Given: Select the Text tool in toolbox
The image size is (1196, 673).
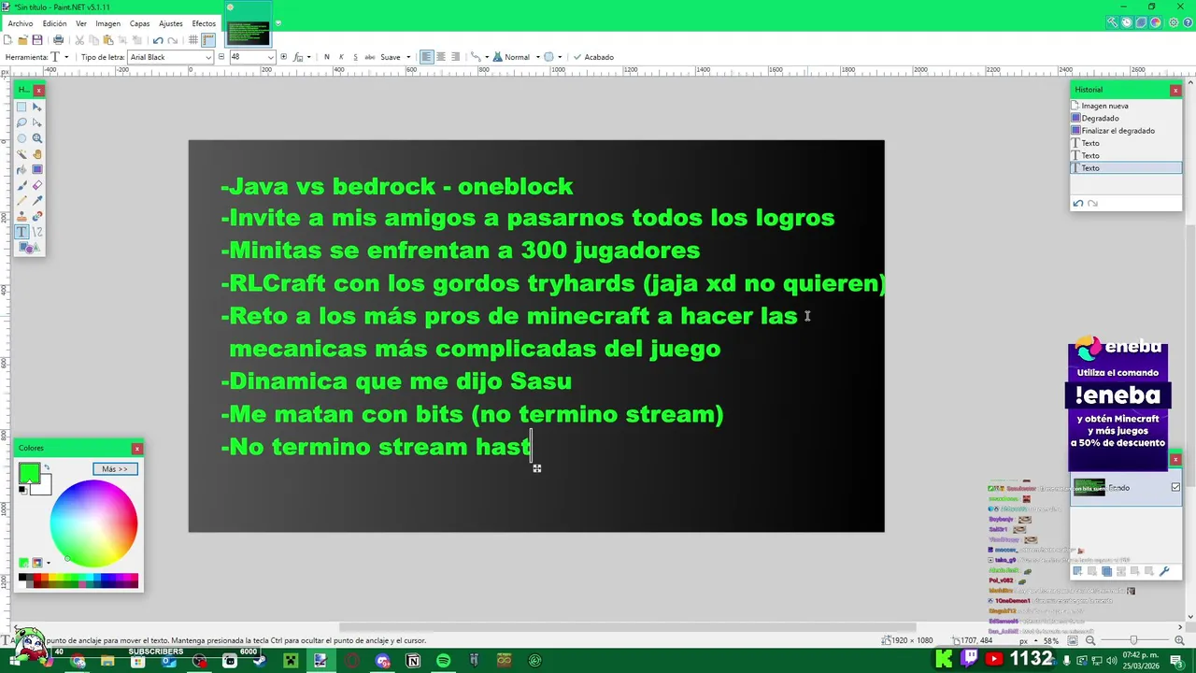Looking at the screenshot, I should pyautogui.click(x=21, y=232).
